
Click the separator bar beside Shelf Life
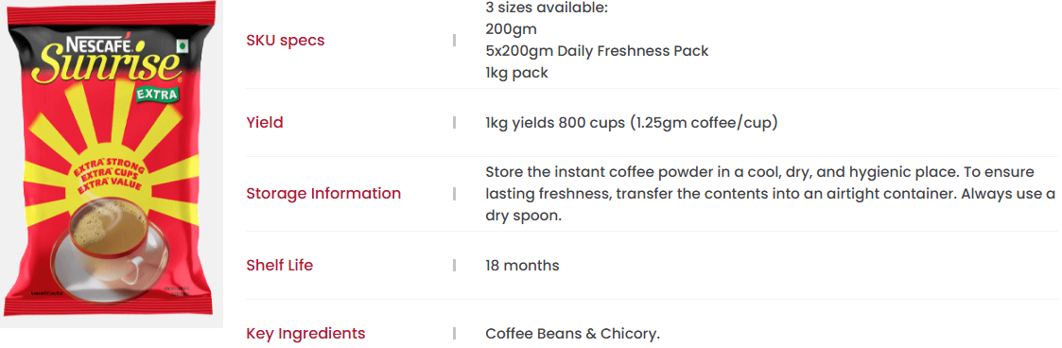(455, 266)
